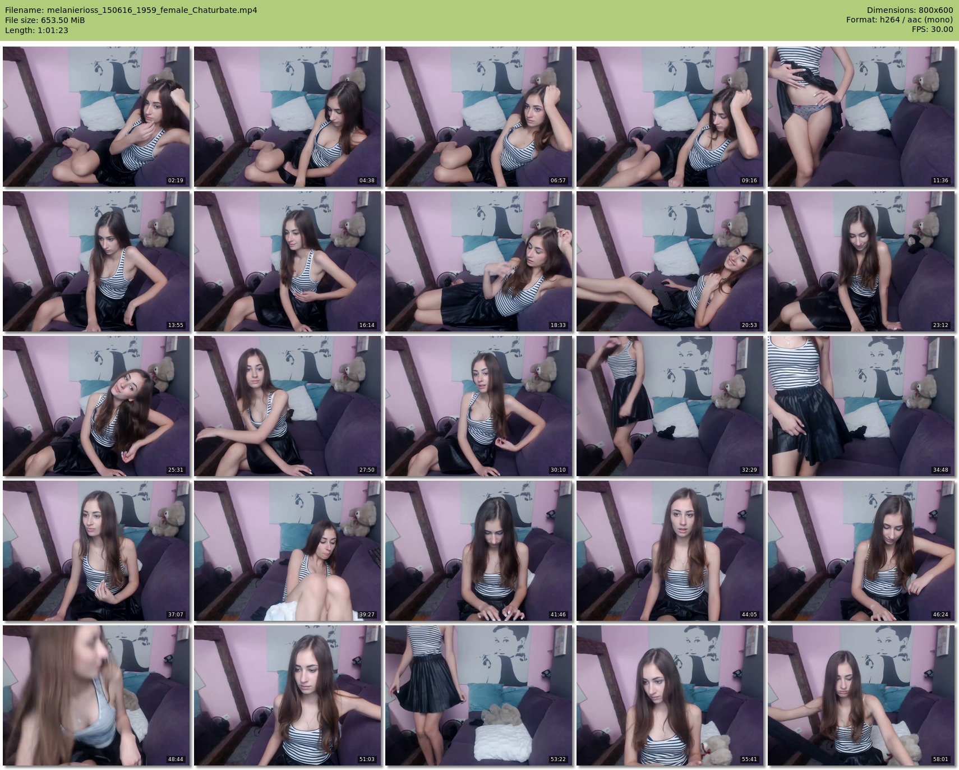The height and width of the screenshot is (770, 959).
Task: Select the thumbnail timestamped 06:57
Action: pos(478,117)
